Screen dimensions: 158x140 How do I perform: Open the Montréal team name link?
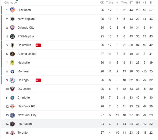tap(23, 71)
